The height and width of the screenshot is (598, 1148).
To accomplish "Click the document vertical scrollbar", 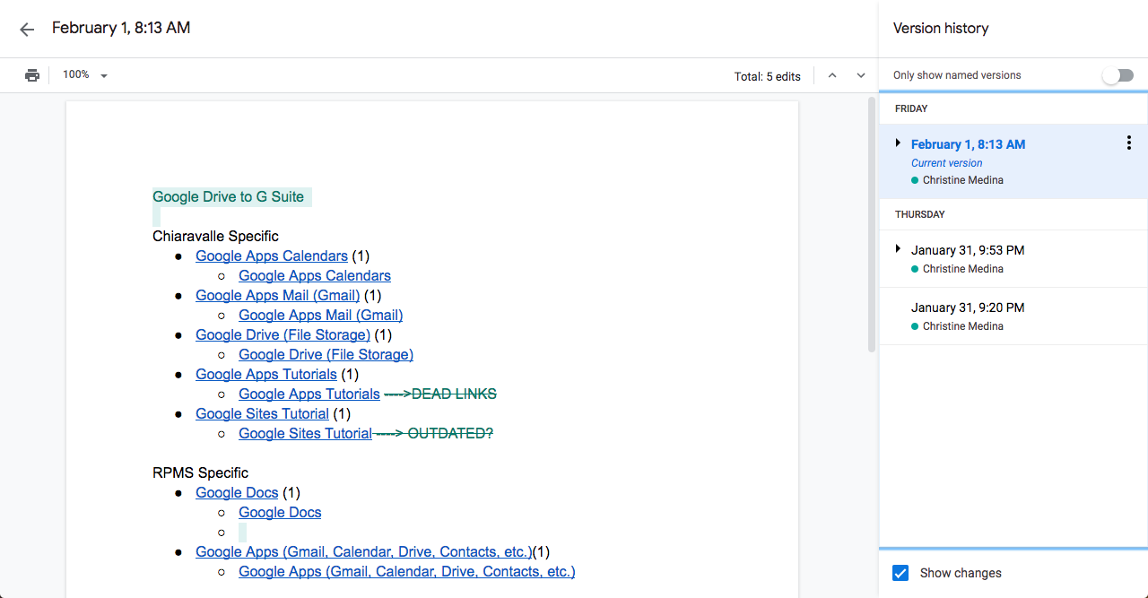I will point(871,224).
